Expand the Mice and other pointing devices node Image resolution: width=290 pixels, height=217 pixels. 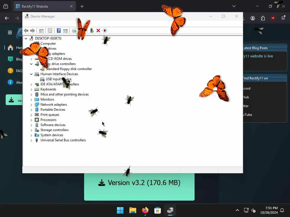pos(31,94)
